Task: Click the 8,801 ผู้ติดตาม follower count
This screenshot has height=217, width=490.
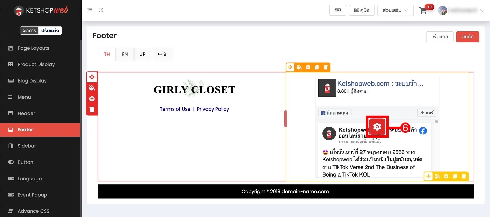Action: pyautogui.click(x=352, y=91)
